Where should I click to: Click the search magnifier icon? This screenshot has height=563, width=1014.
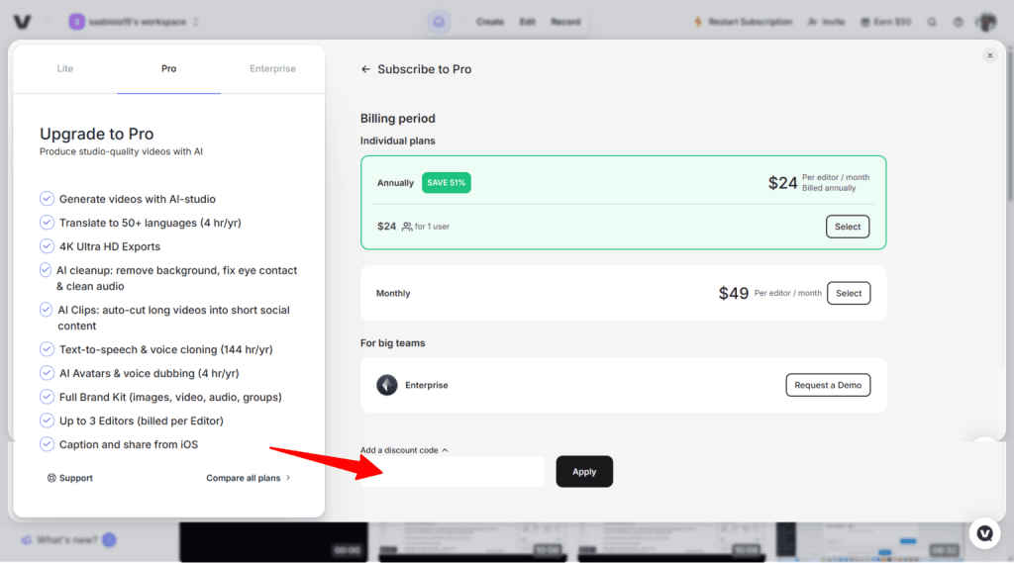point(932,22)
